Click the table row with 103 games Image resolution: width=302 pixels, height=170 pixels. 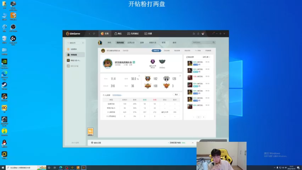pos(141,104)
